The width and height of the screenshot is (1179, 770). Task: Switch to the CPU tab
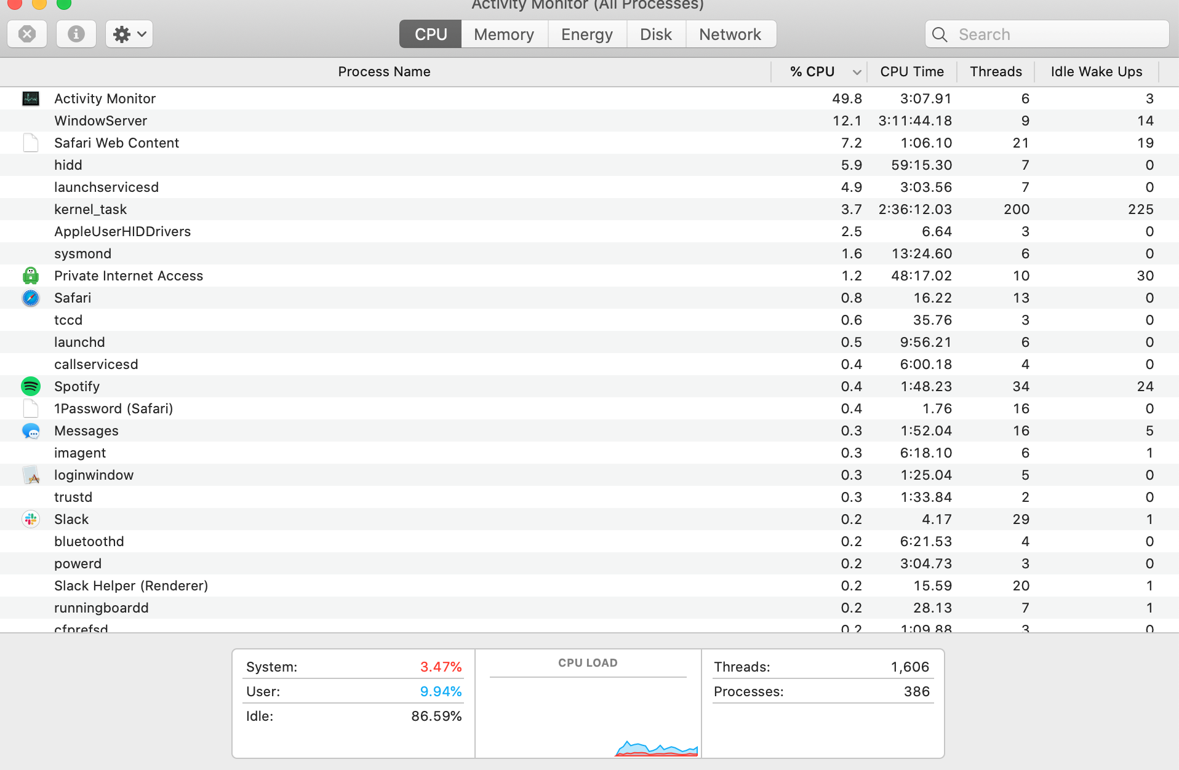click(431, 34)
